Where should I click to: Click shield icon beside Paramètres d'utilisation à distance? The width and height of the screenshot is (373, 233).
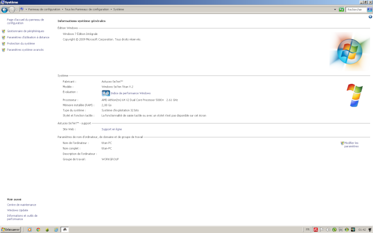point(4,38)
